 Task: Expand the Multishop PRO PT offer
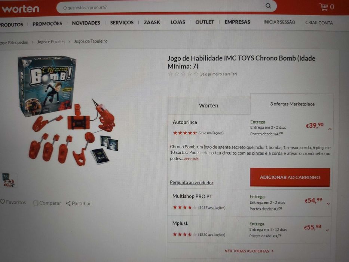pyautogui.click(x=328, y=203)
